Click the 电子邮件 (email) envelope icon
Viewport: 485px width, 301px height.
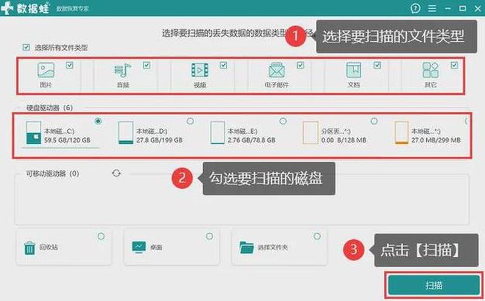pos(276,70)
